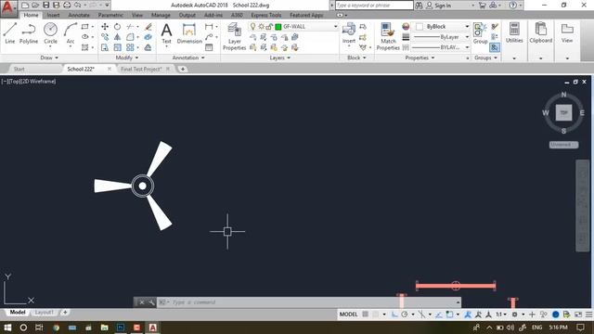Open the Clipboard panel
The image size is (594, 334).
(540, 33)
